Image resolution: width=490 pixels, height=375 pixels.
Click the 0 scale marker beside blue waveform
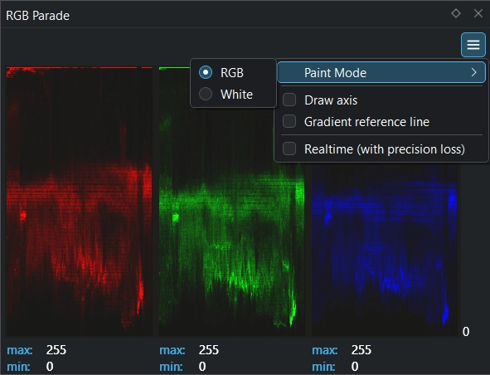(x=466, y=332)
